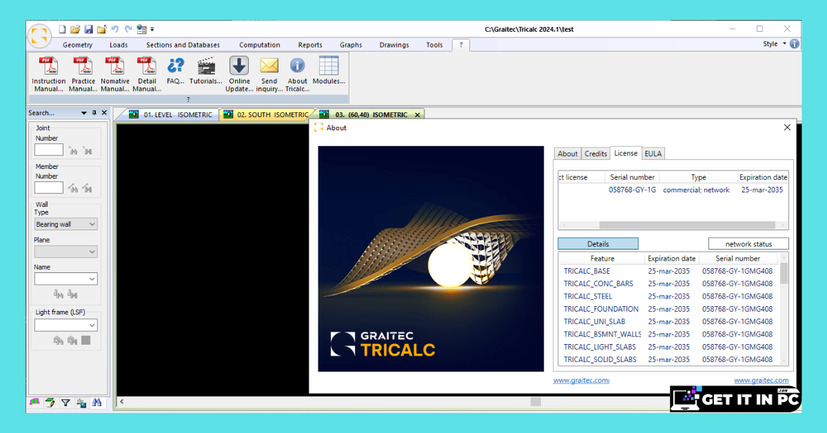Click the gray square icon in Light frame section
This screenshot has width=827, height=433.
85,340
